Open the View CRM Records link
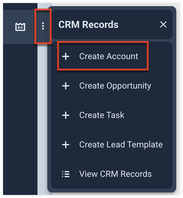This screenshot has height=198, width=183. click(115, 174)
